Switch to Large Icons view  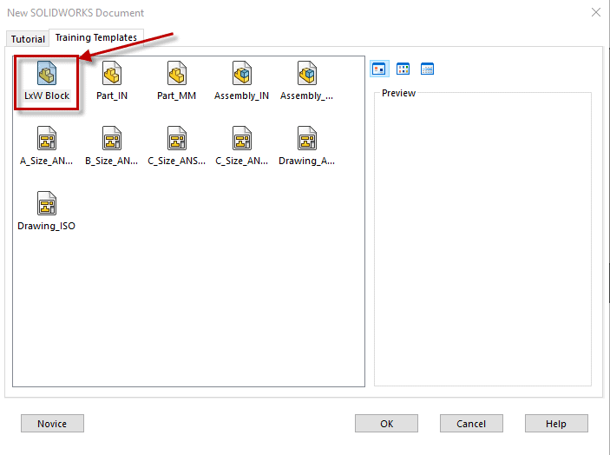click(379, 69)
